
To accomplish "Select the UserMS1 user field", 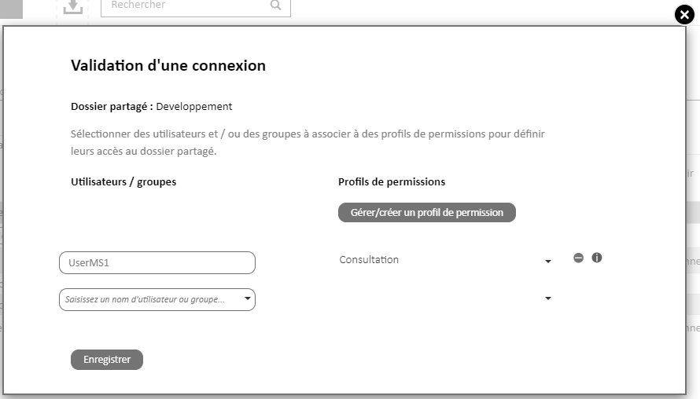I will 157,262.
